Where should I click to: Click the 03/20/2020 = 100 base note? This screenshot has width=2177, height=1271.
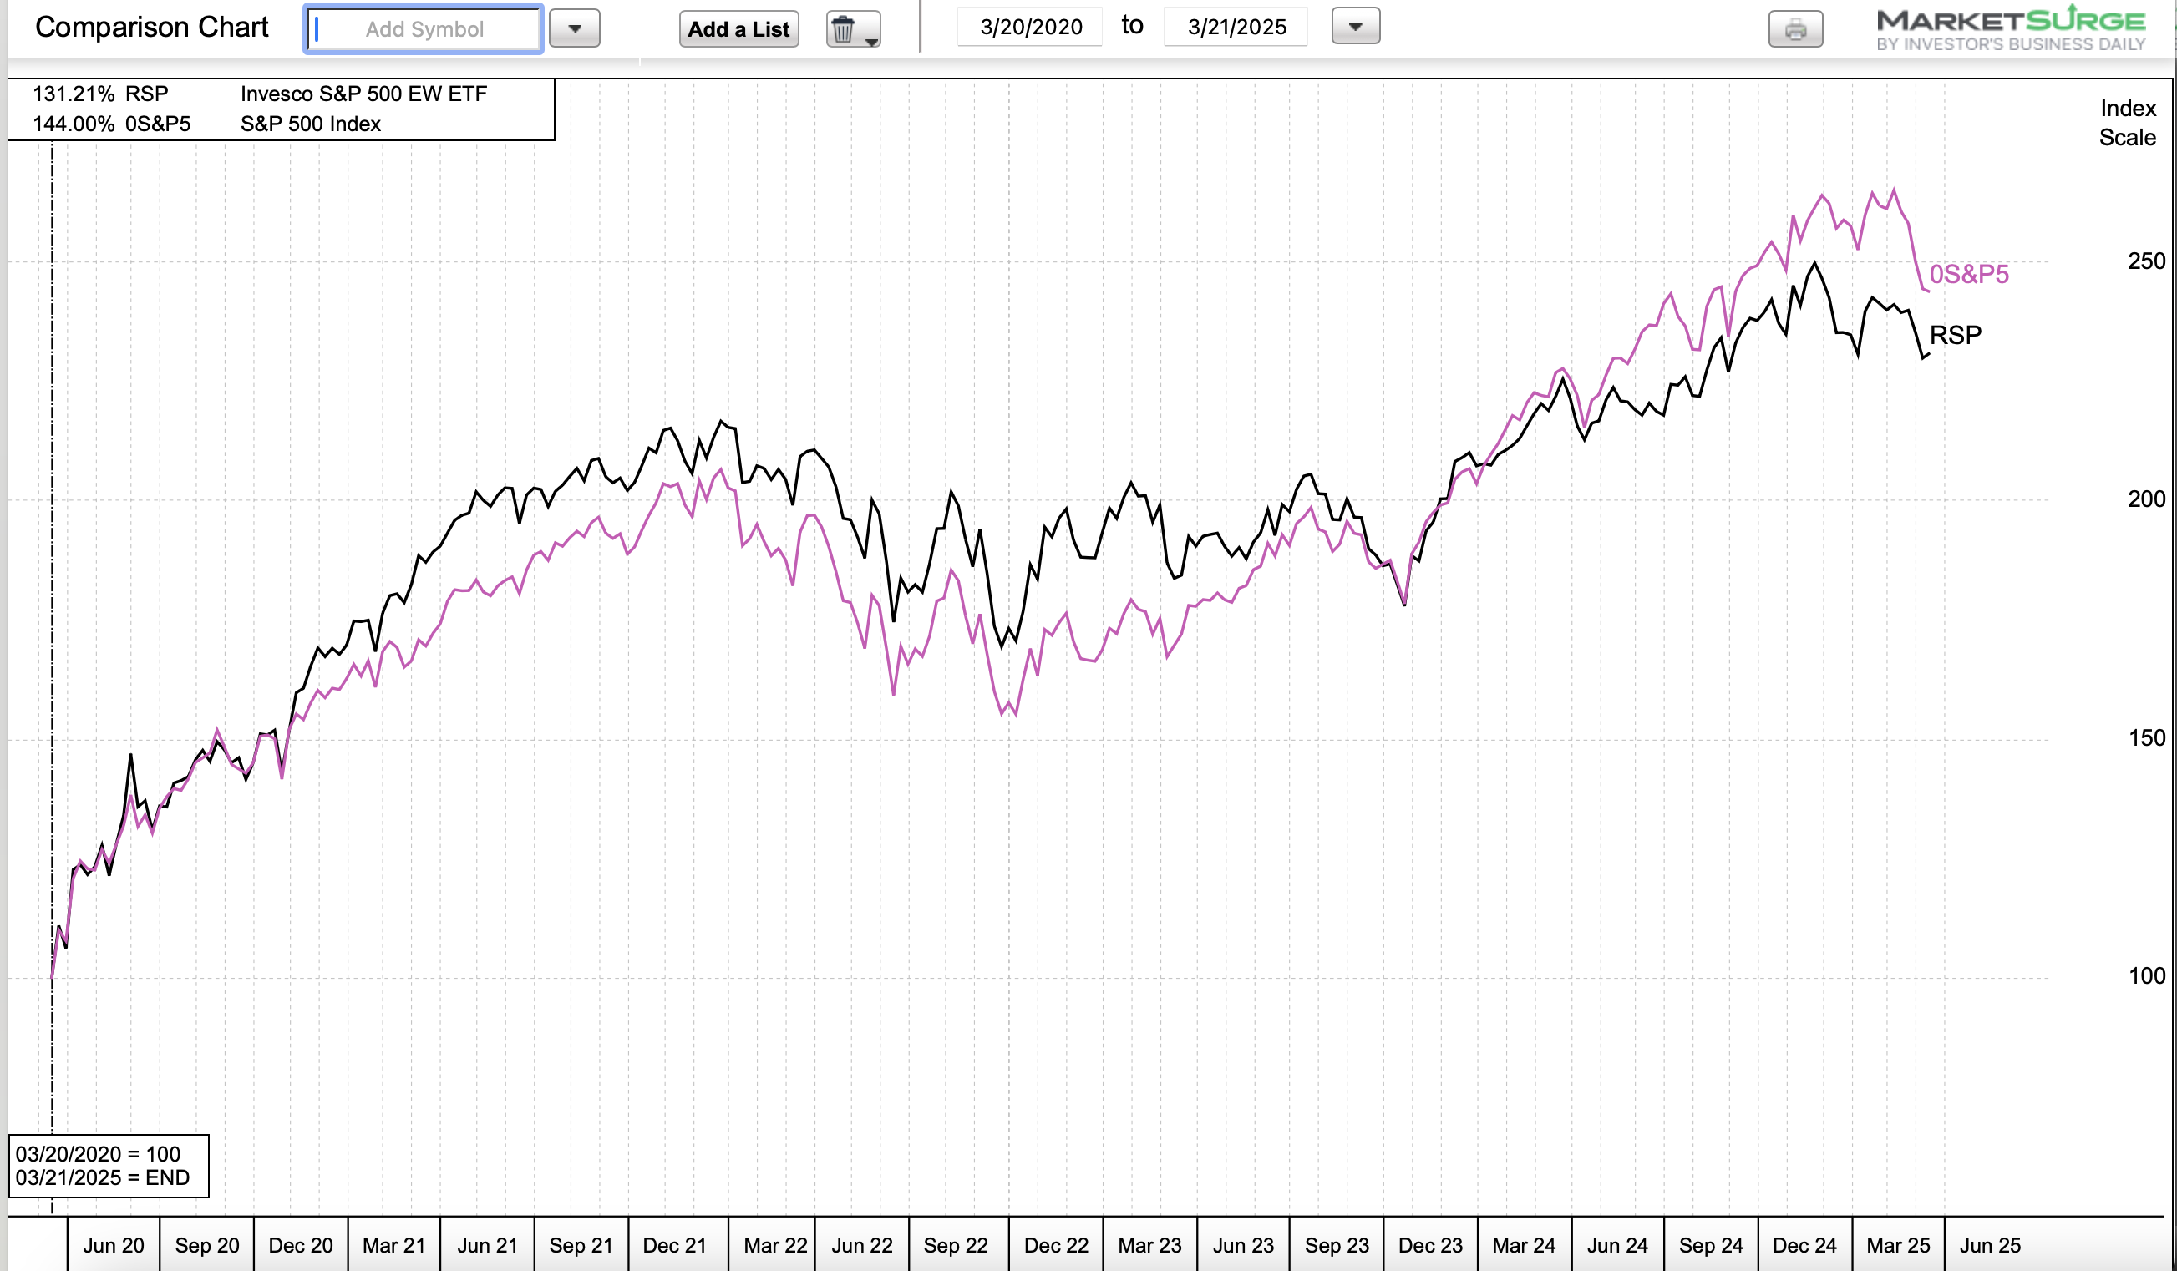(98, 1153)
